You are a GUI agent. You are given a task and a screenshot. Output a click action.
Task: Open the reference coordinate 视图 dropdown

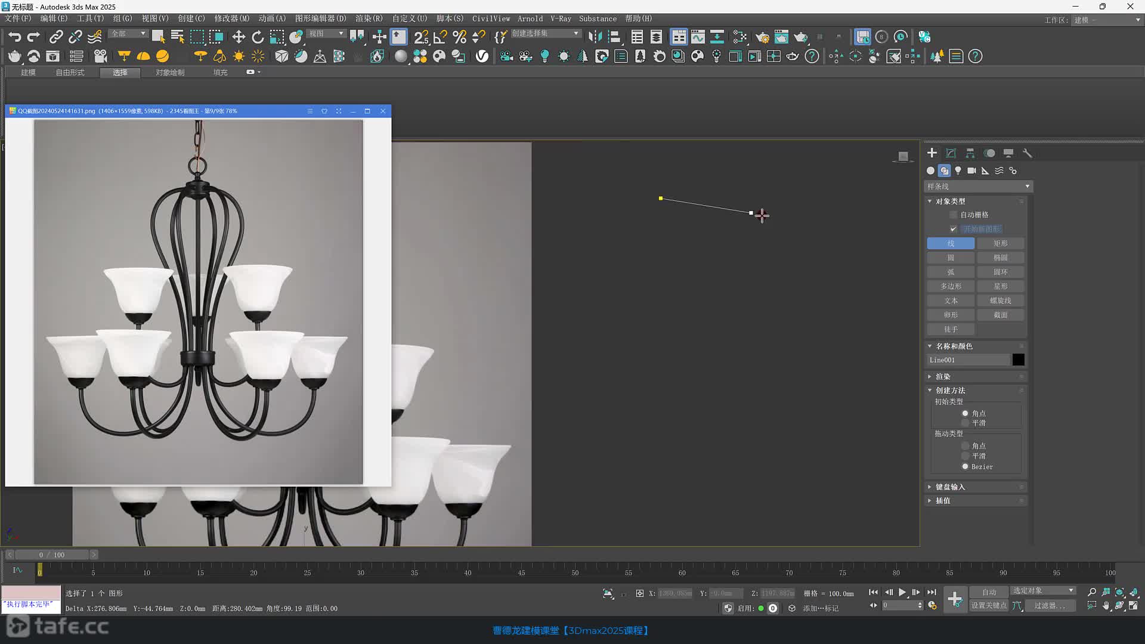(x=326, y=33)
